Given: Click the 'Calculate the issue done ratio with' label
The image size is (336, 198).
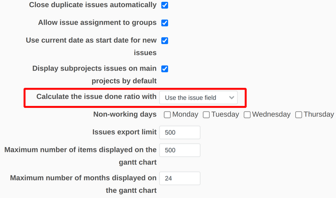Looking at the screenshot, I should point(96,97).
